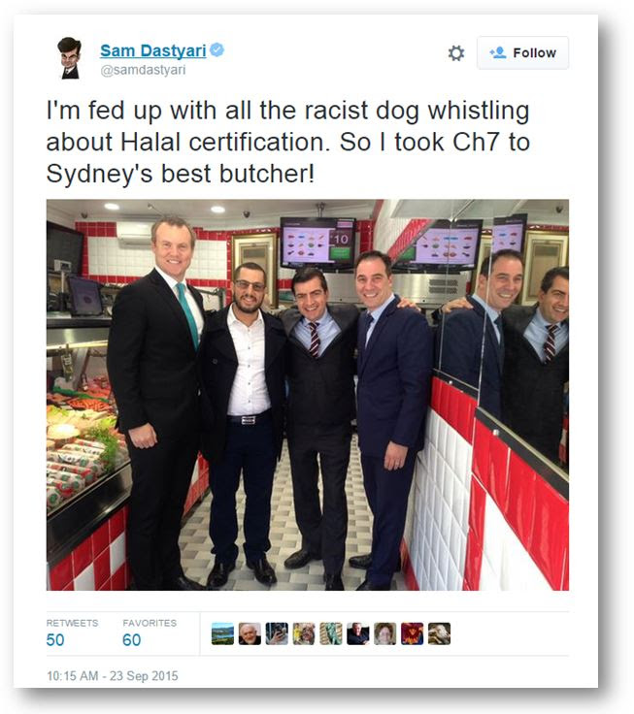
Task: View the 60 favorites list
Action: (x=131, y=639)
